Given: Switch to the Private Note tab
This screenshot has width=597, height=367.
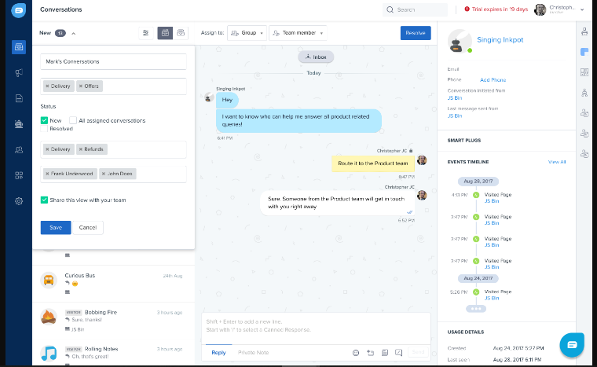Looking at the screenshot, I should coord(253,353).
